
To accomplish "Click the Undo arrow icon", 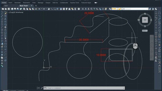I will 39,9.
